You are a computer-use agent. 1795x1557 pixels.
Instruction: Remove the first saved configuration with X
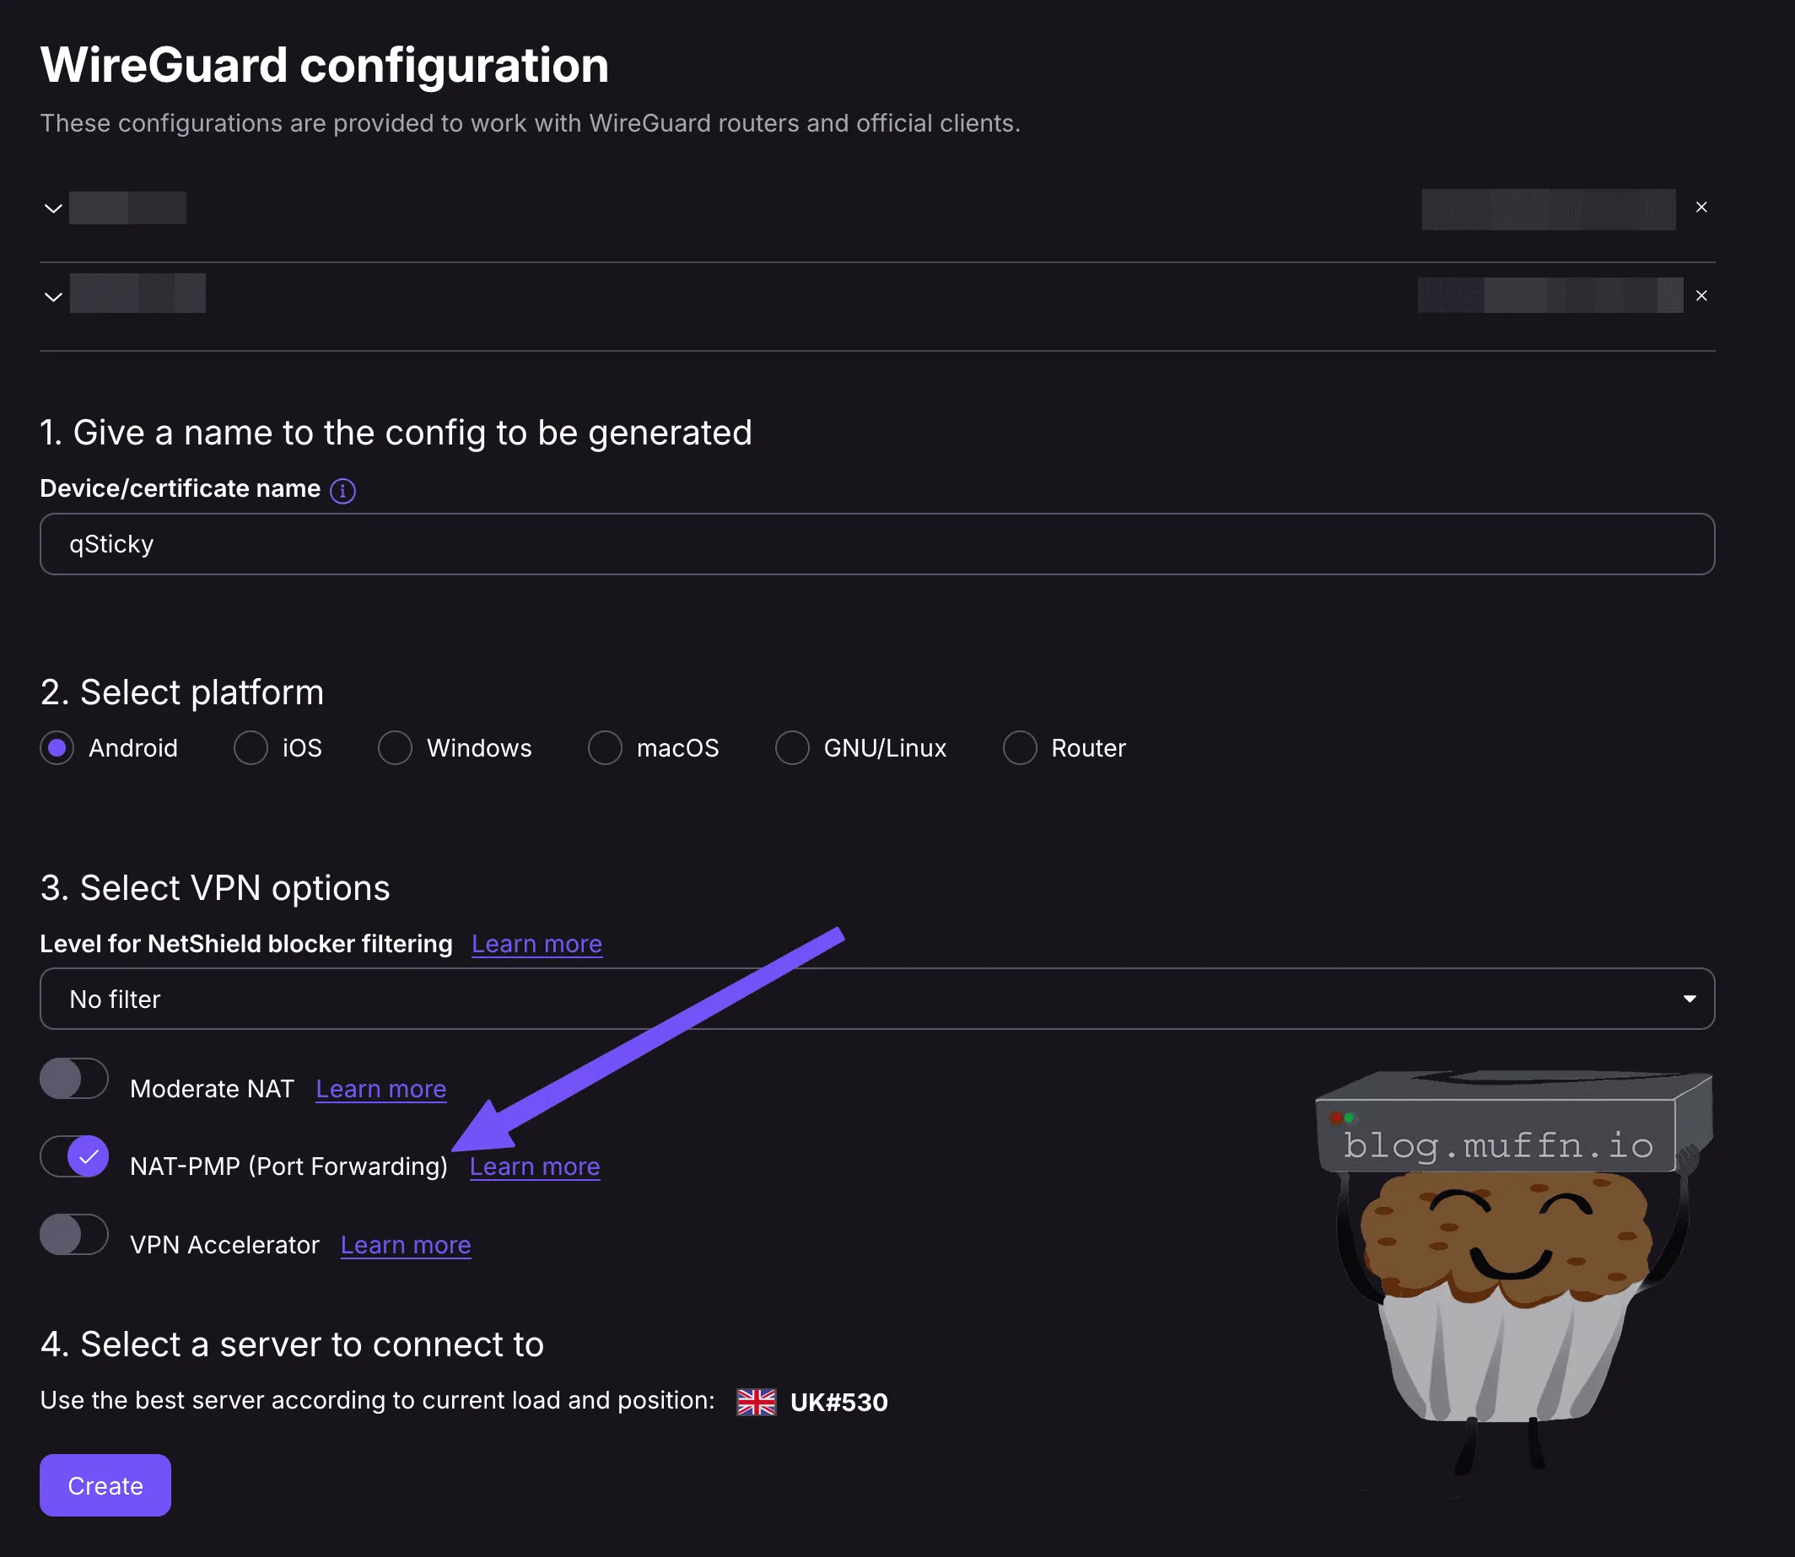tap(1701, 207)
